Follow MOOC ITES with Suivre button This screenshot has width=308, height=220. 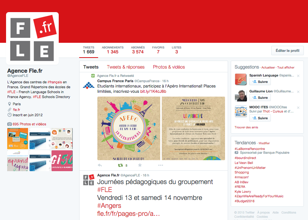260,118
